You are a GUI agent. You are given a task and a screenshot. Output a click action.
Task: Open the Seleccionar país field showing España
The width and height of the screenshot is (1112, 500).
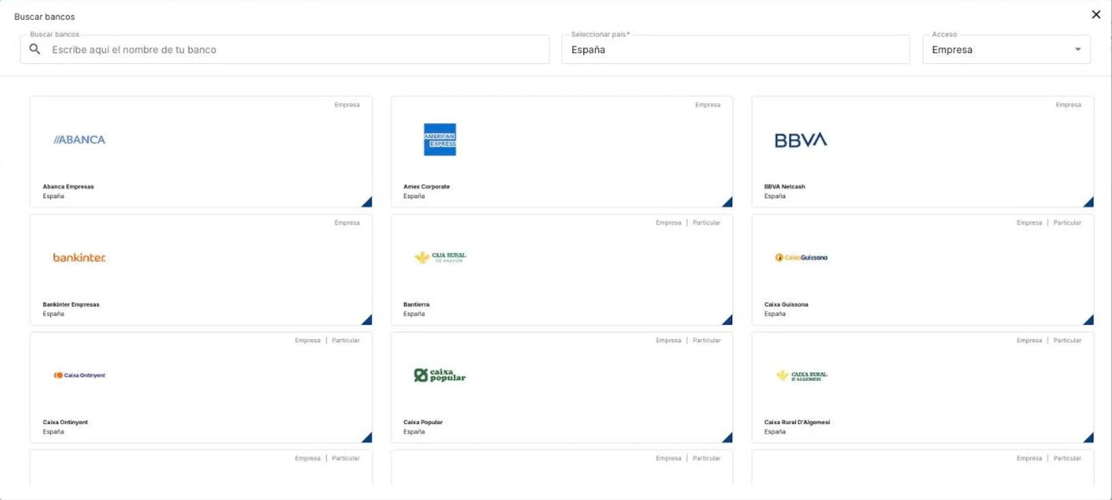736,49
